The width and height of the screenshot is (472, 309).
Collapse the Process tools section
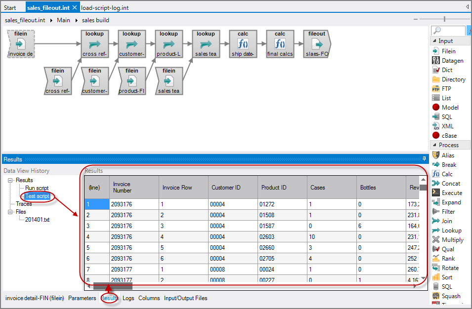tap(435, 145)
